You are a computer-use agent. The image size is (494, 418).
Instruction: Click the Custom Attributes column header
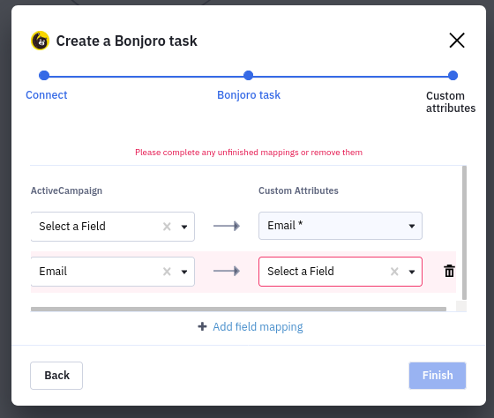click(x=298, y=190)
